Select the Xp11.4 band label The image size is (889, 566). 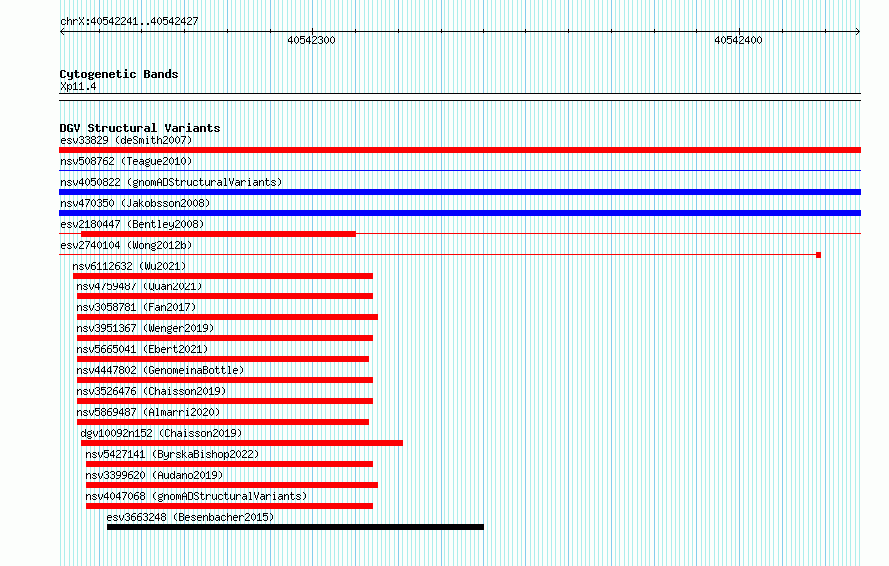tap(78, 87)
